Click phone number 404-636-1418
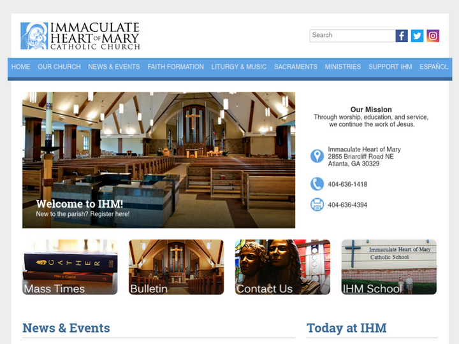Image resolution: width=459 pixels, height=344 pixels. pos(347,184)
